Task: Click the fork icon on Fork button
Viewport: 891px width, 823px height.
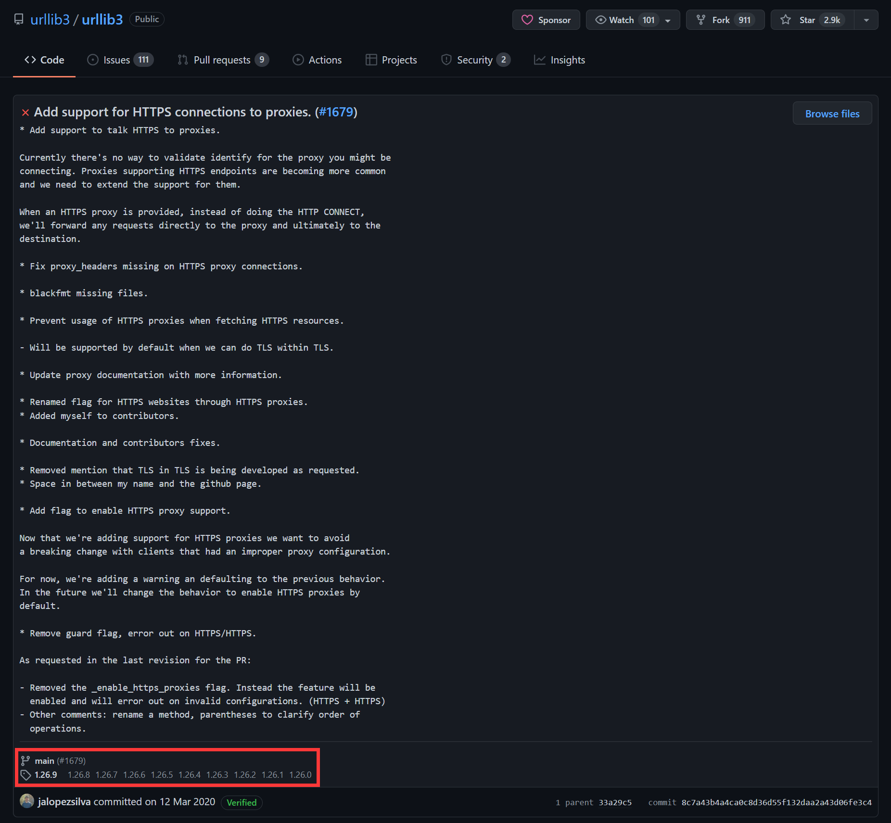Action: 701,20
